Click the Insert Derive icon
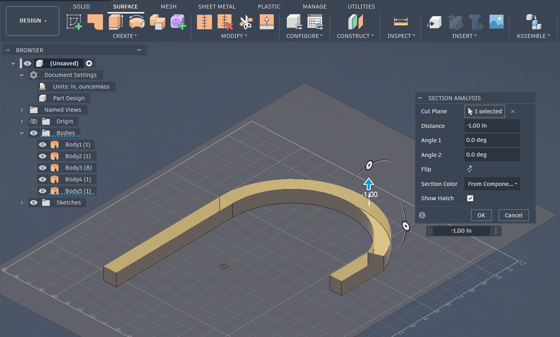 click(x=434, y=22)
